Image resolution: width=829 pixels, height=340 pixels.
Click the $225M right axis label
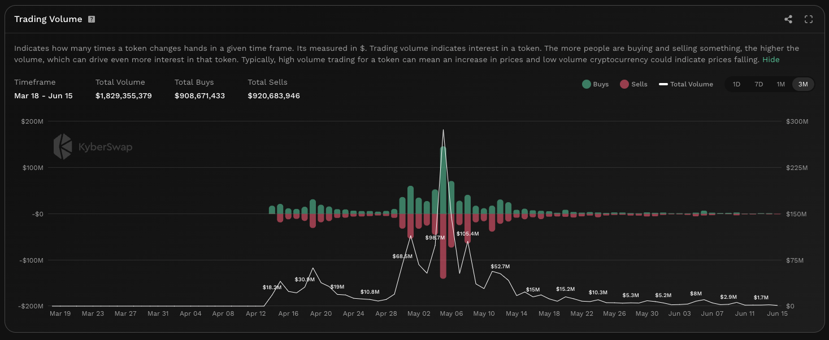pos(797,168)
